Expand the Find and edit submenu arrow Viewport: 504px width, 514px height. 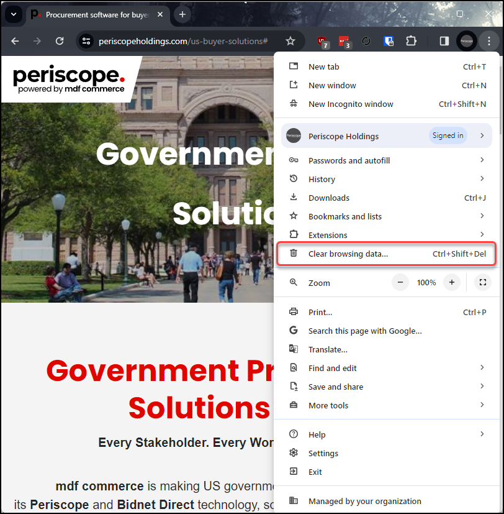pos(482,367)
